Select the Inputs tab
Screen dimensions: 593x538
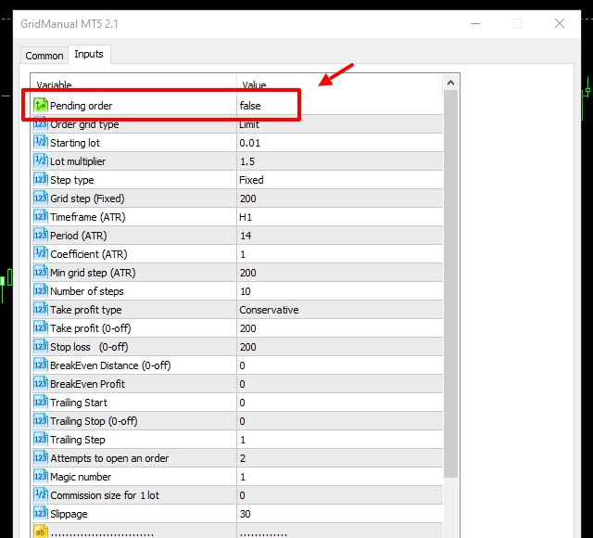coord(89,54)
